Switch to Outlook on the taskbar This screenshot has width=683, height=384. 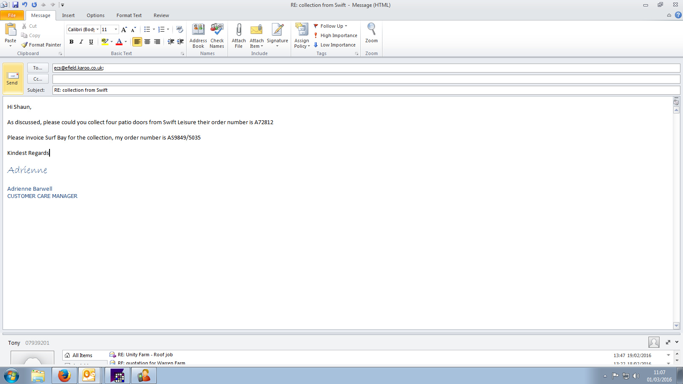point(89,375)
